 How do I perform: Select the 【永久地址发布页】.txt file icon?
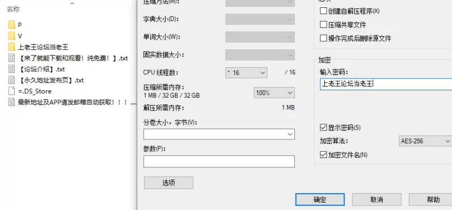pyautogui.click(x=11, y=80)
